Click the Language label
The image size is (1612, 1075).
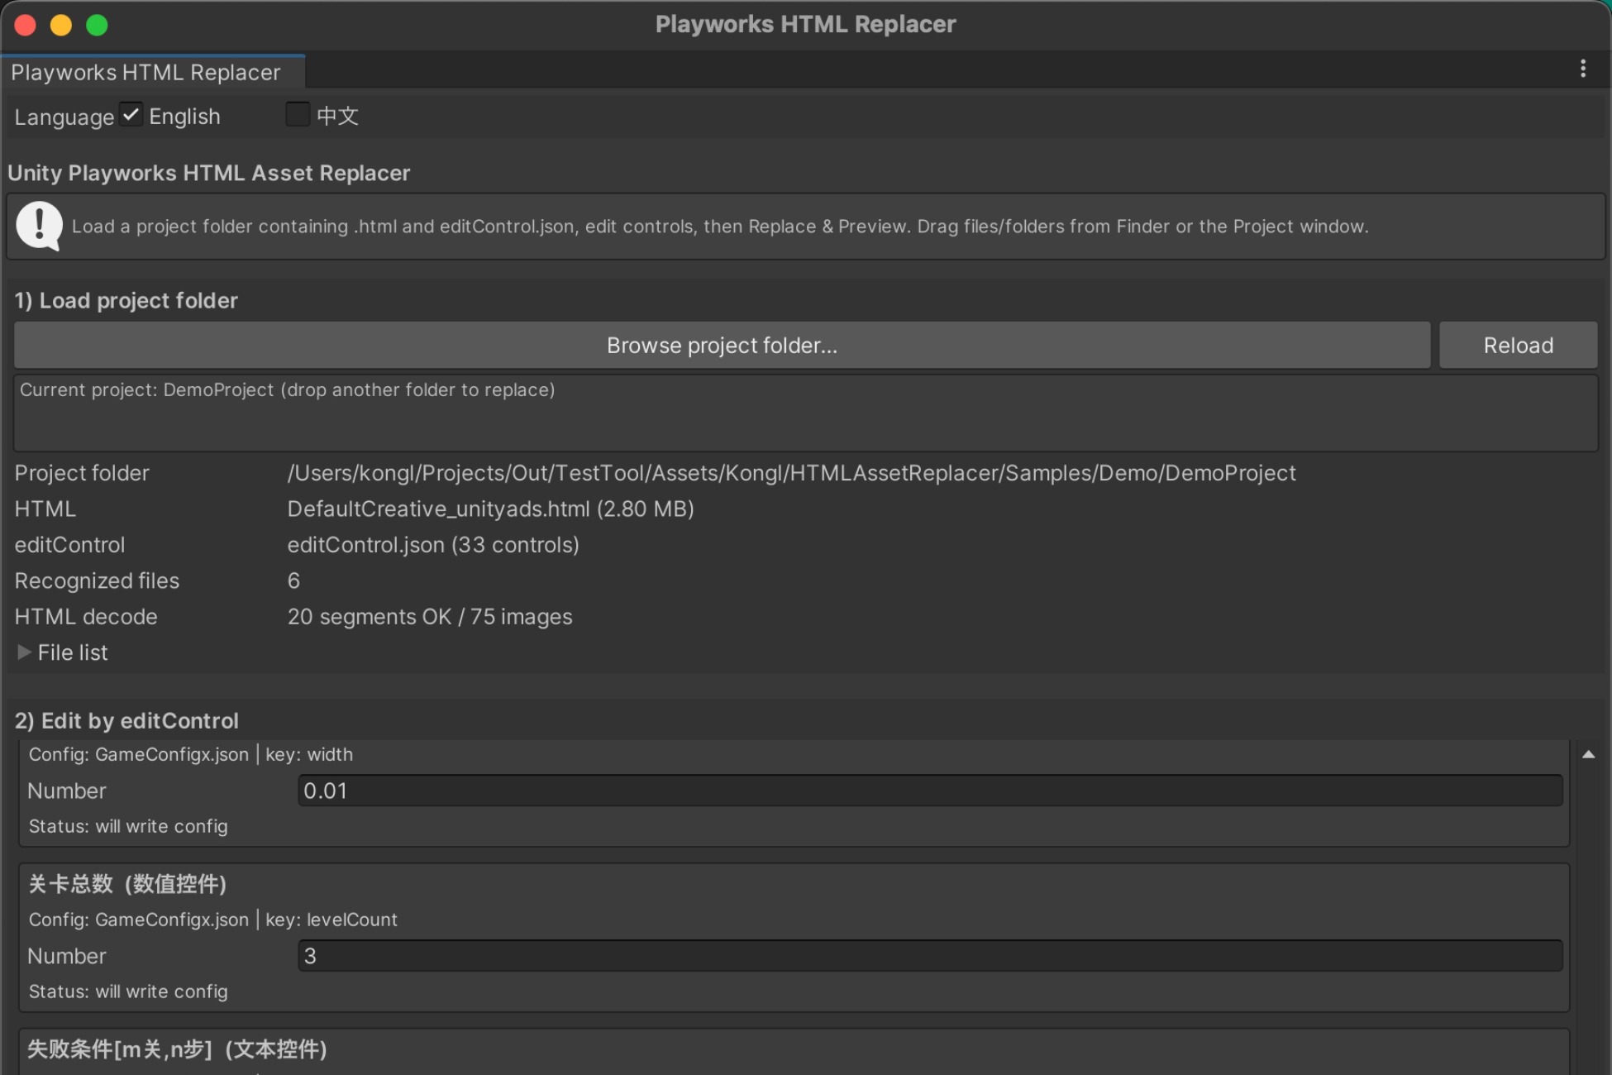tap(64, 117)
